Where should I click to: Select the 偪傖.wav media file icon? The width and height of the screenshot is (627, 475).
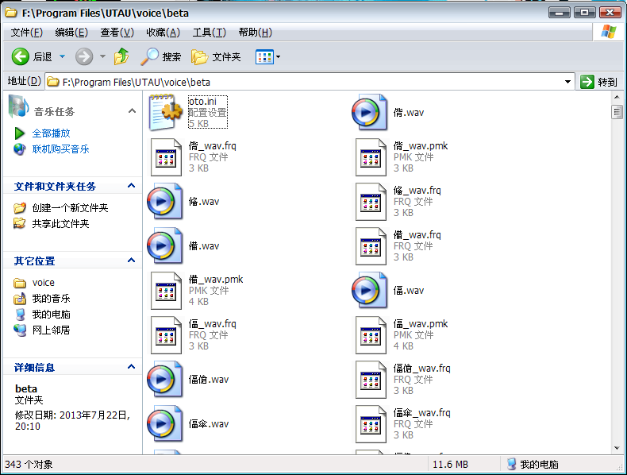click(165, 380)
